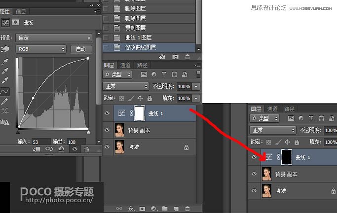Click the 输入 input value field
This screenshot has height=213, width=337.
tap(41, 142)
